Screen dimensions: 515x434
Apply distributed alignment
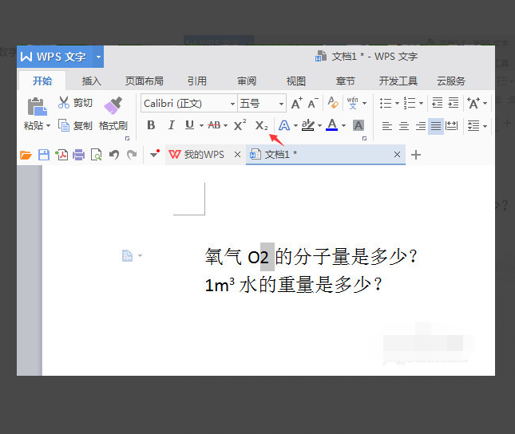click(452, 126)
